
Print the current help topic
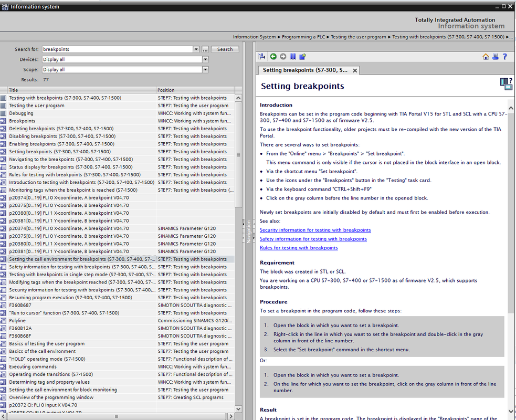[x=496, y=57]
